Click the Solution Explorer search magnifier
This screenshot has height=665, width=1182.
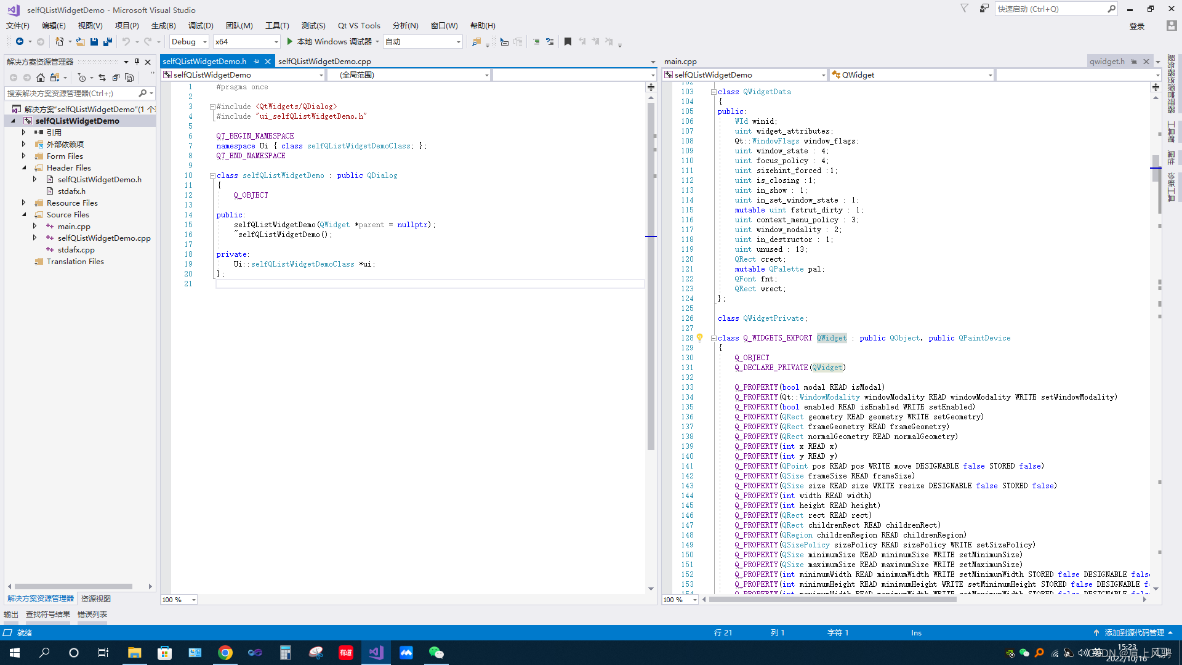143,93
